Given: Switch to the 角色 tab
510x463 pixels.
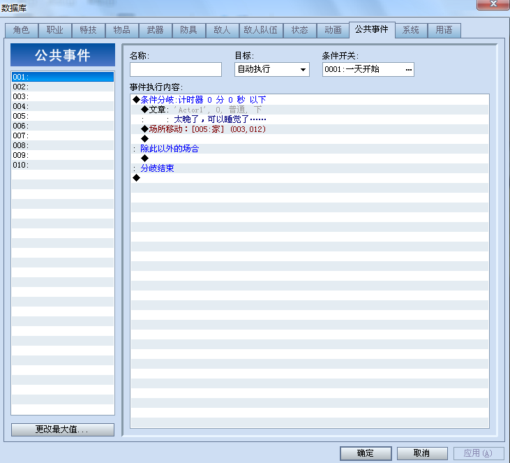Looking at the screenshot, I should tap(22, 30).
